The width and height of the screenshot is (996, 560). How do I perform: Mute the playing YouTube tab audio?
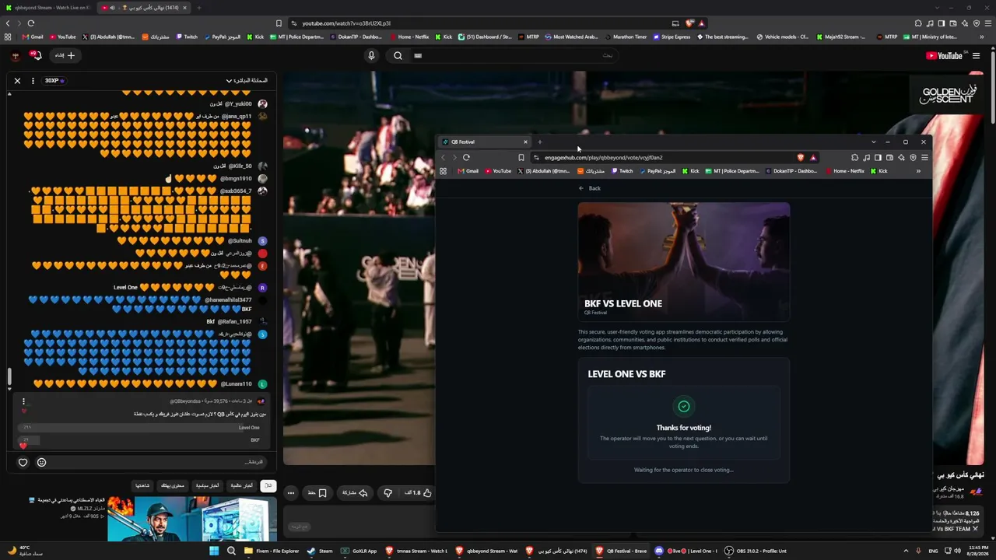point(112,8)
